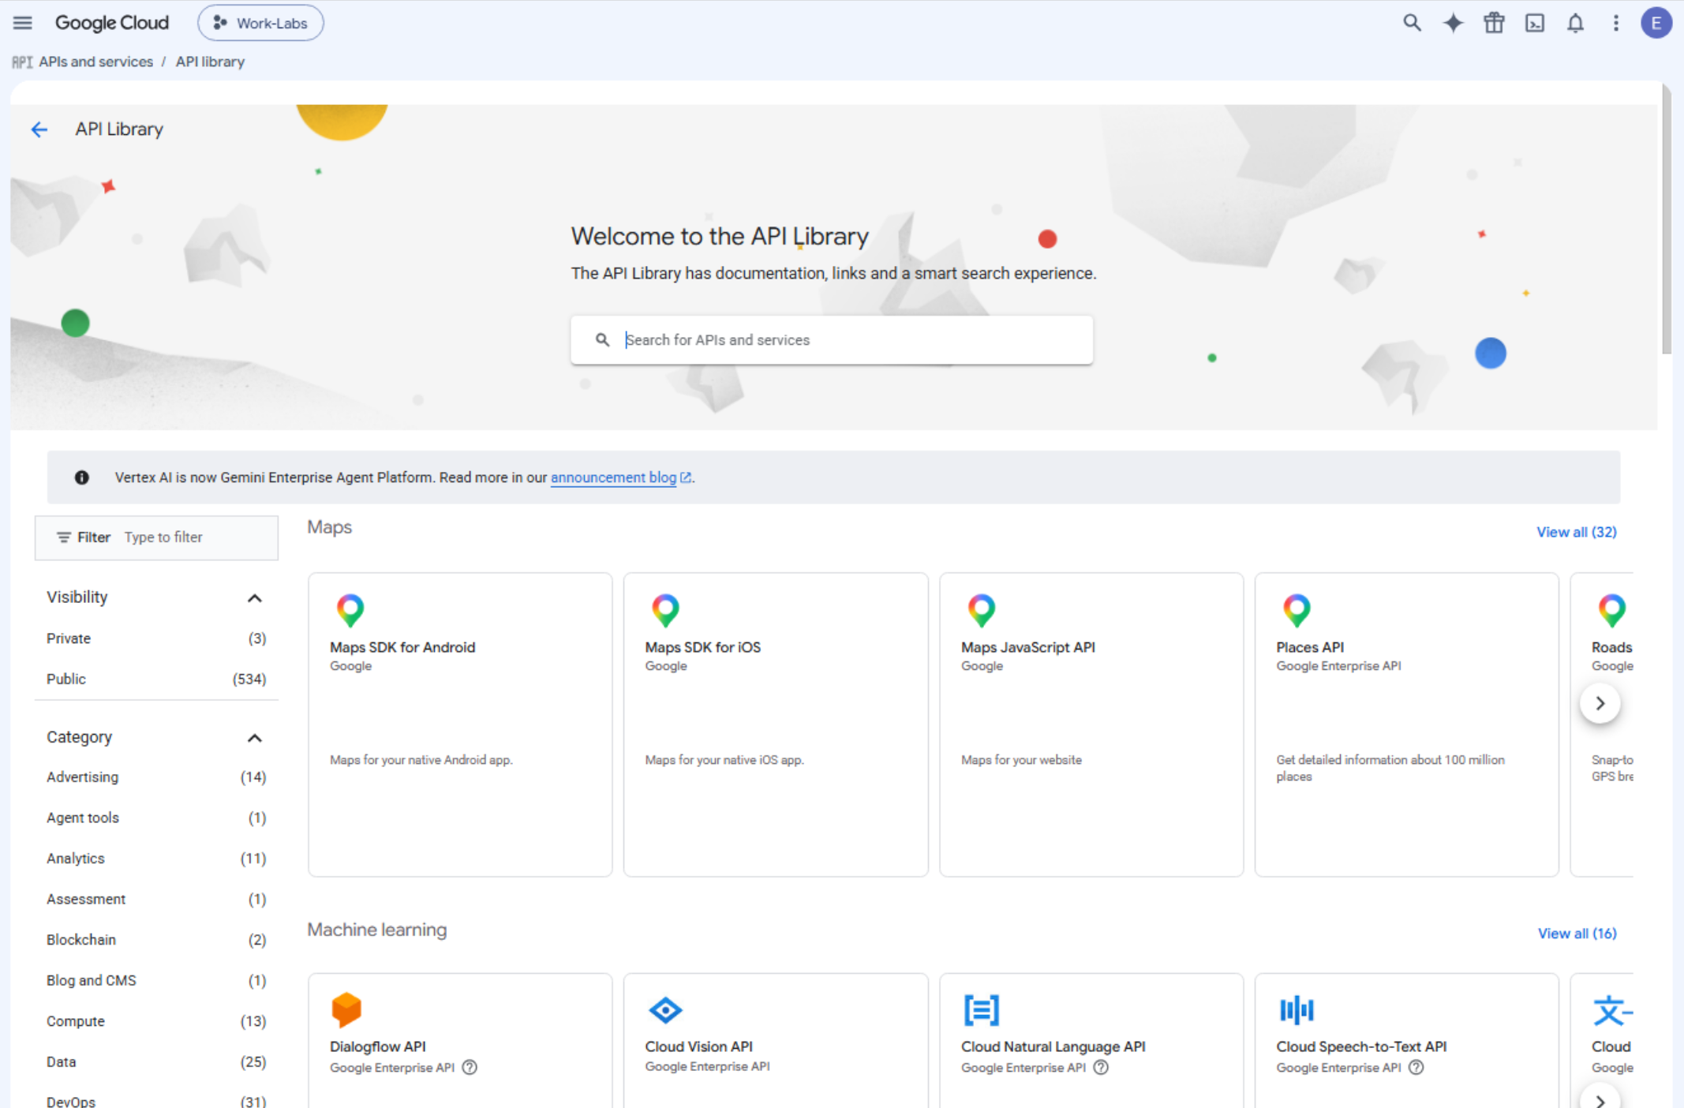The image size is (1684, 1108).
Task: Click the info icon in Vertex AI banner
Action: tap(82, 477)
